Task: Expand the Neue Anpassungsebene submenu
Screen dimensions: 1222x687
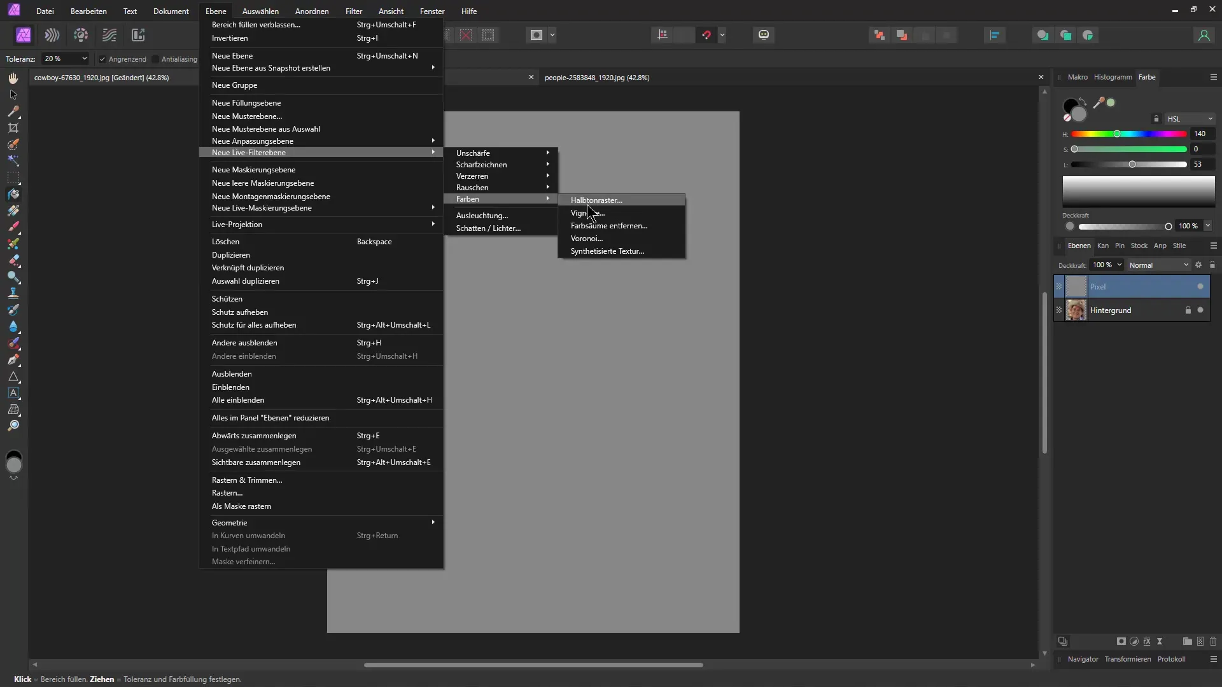Action: pos(321,141)
